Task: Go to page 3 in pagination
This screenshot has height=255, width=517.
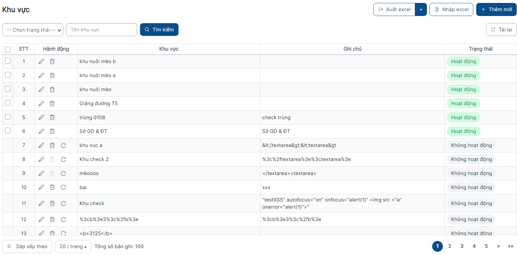Action: pyautogui.click(x=462, y=246)
